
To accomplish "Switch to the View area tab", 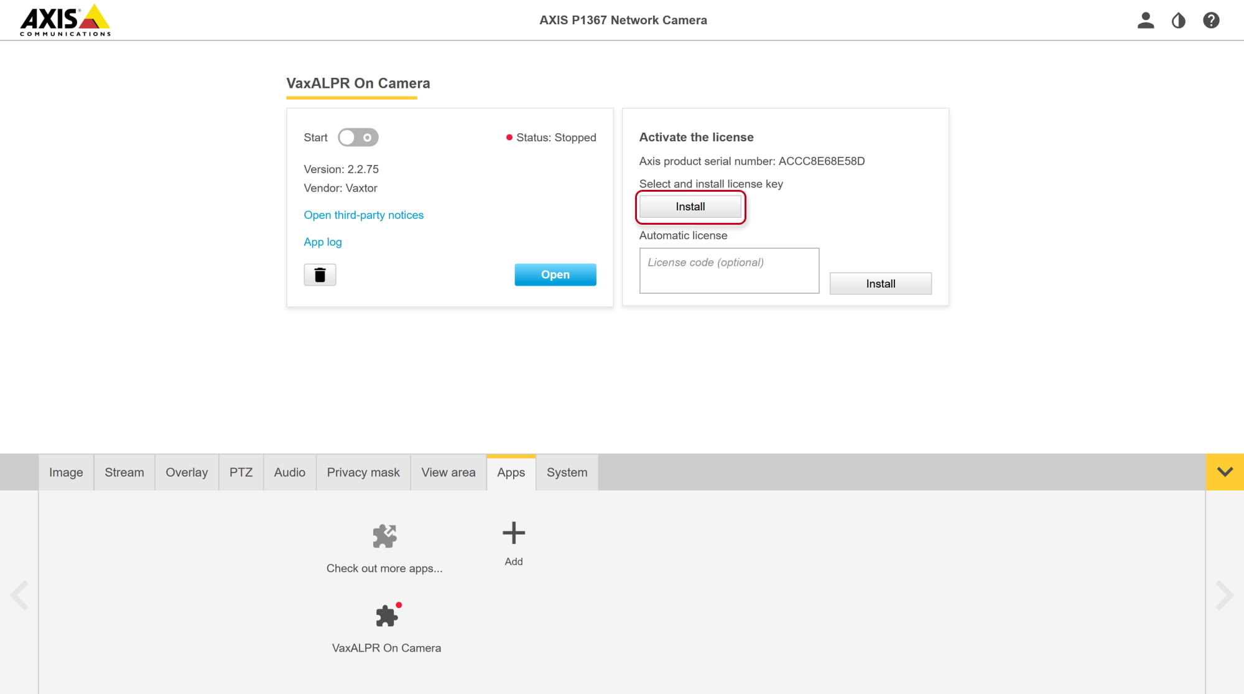I will tap(448, 472).
